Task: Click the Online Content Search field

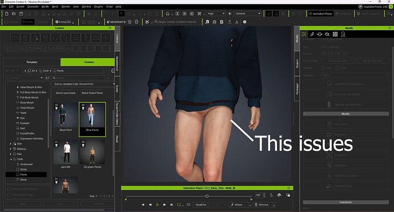Action: 177,22
